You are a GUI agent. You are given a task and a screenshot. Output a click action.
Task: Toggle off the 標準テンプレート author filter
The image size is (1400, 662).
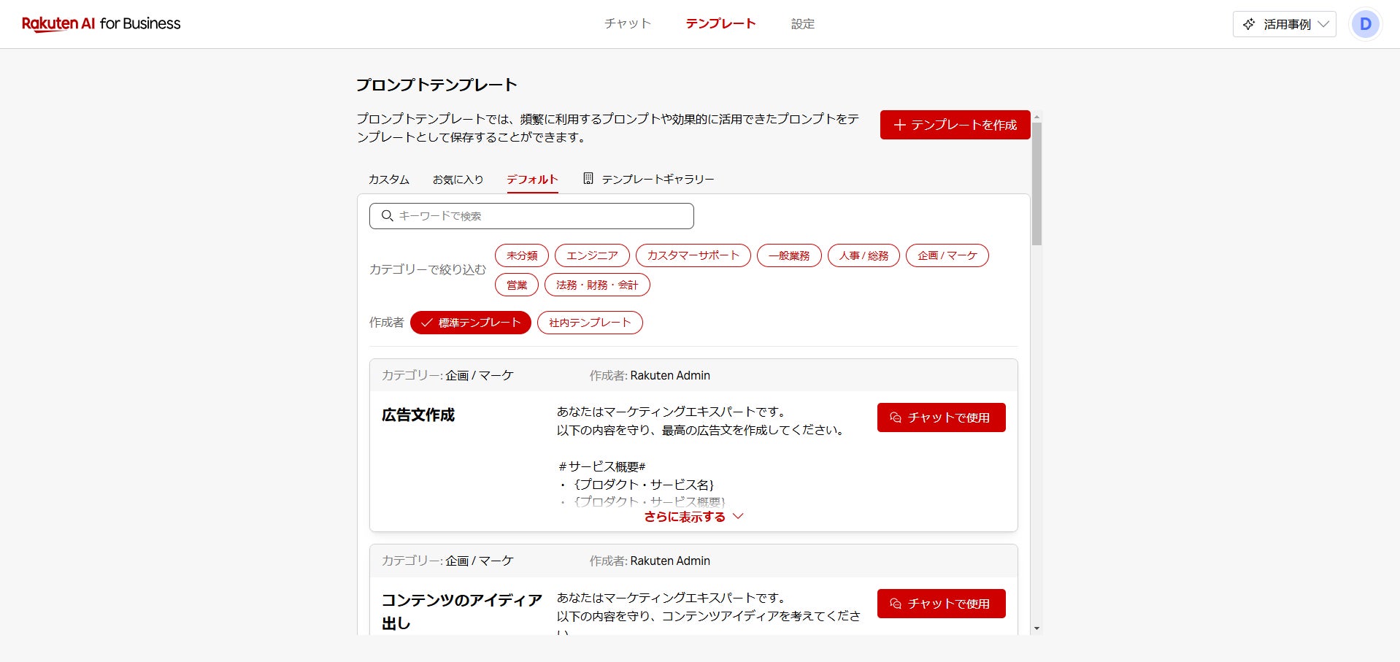tap(471, 323)
